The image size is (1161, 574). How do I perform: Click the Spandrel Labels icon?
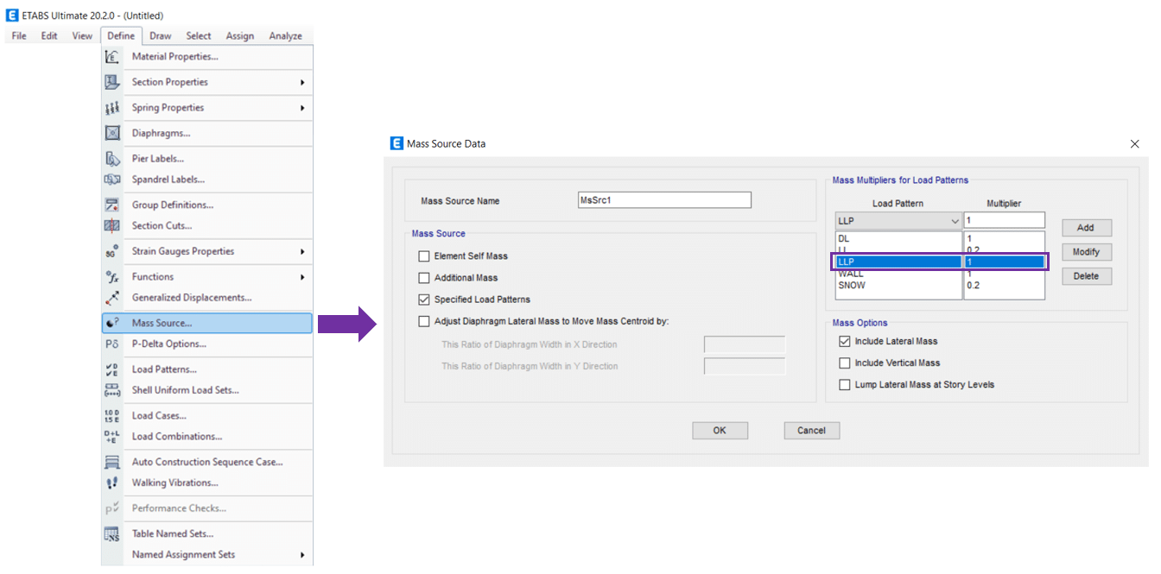[112, 180]
